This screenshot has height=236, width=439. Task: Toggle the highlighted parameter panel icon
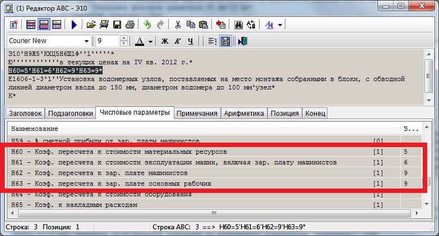pos(225,41)
